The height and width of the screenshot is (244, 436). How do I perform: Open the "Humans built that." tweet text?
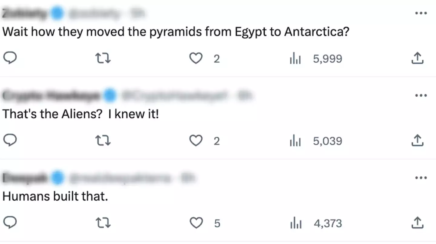click(x=55, y=196)
